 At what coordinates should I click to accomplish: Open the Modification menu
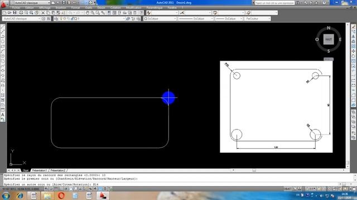coord(133,8)
